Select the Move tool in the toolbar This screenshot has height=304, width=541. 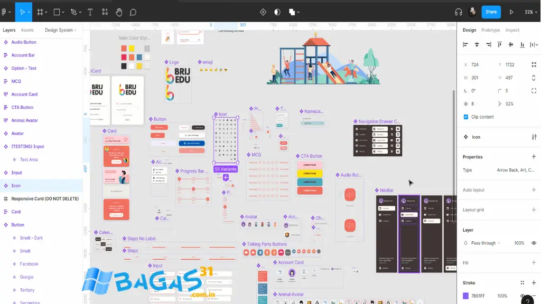23,11
